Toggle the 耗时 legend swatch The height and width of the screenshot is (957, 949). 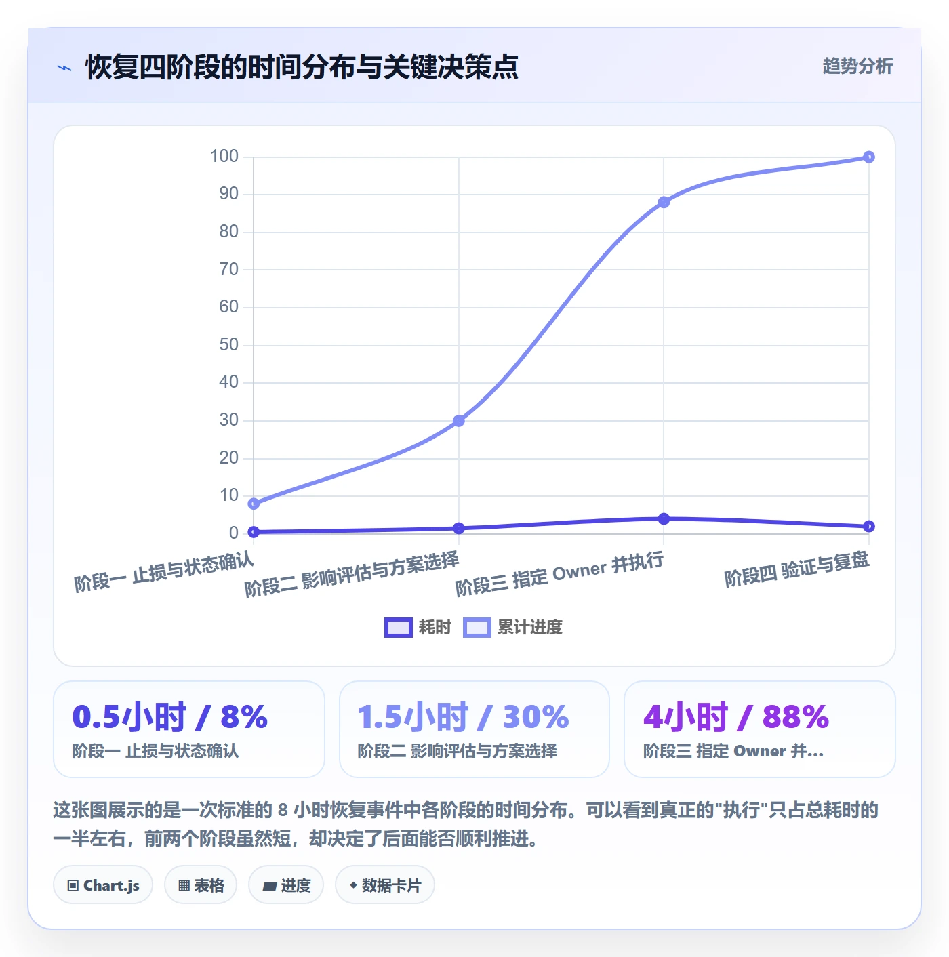(x=398, y=628)
